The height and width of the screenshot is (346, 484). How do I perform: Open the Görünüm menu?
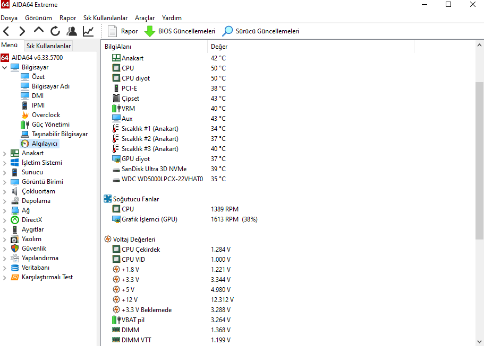39,18
